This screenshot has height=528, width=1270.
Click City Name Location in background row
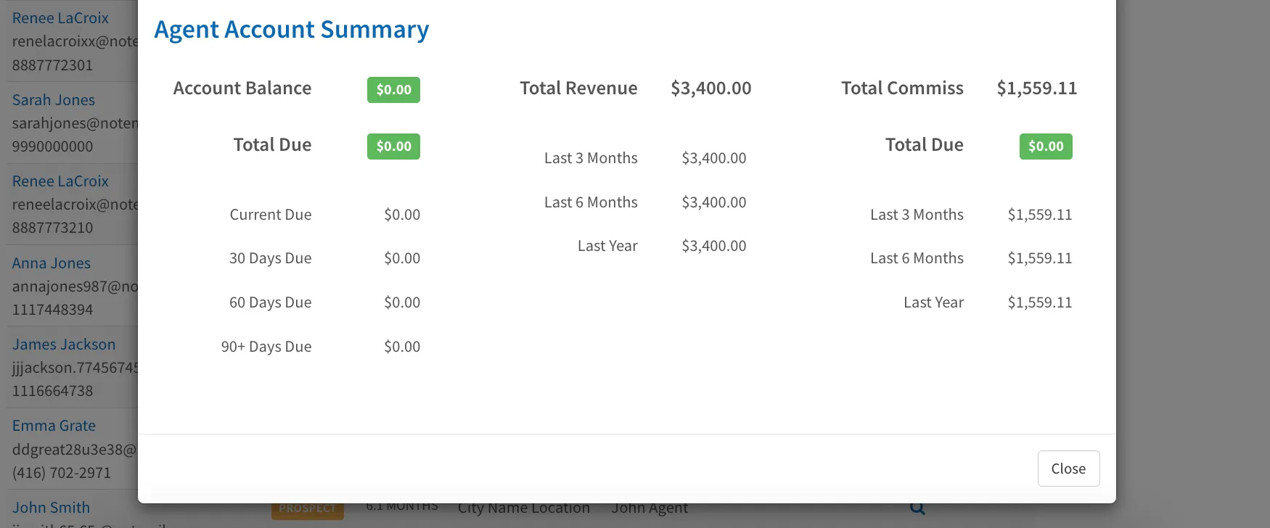coord(524,508)
